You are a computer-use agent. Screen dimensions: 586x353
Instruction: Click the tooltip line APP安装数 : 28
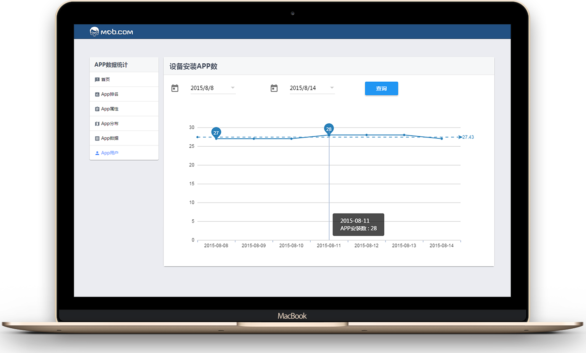click(359, 228)
